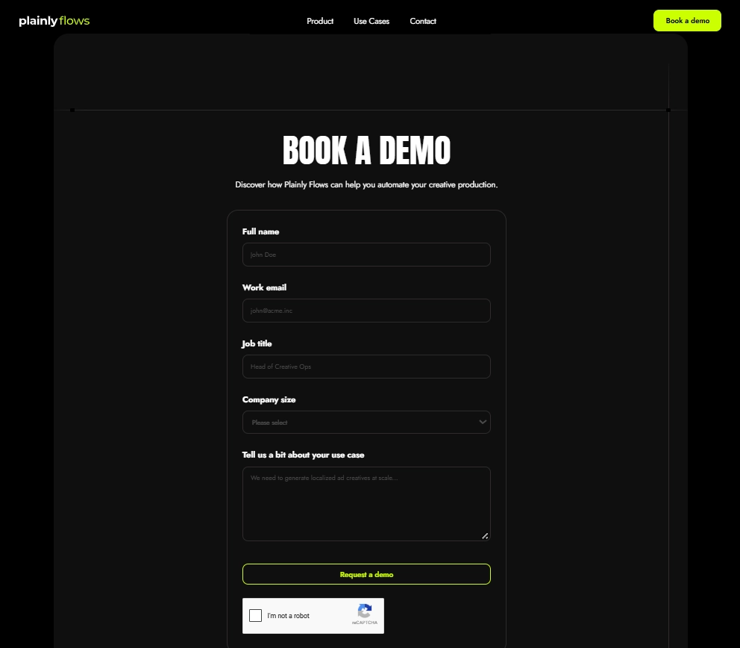Open the Contact navigation link
The image size is (740, 648).
click(x=423, y=21)
